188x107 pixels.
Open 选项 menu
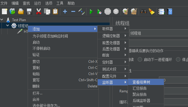pos(49,3)
